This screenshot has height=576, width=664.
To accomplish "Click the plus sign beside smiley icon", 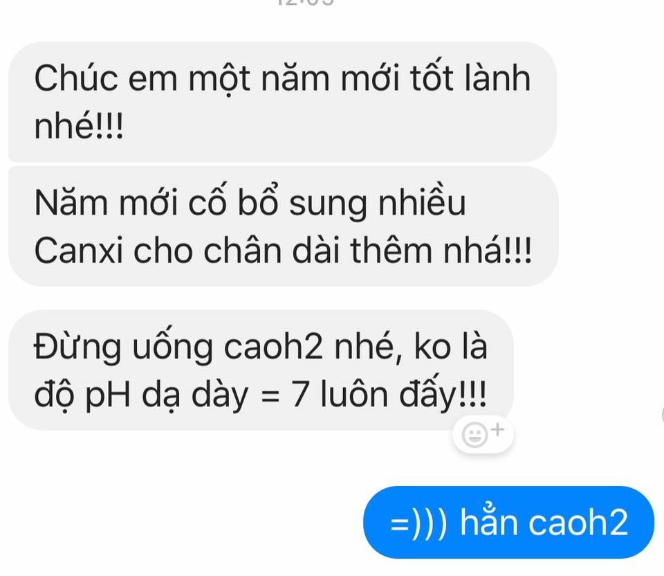I will click(498, 429).
